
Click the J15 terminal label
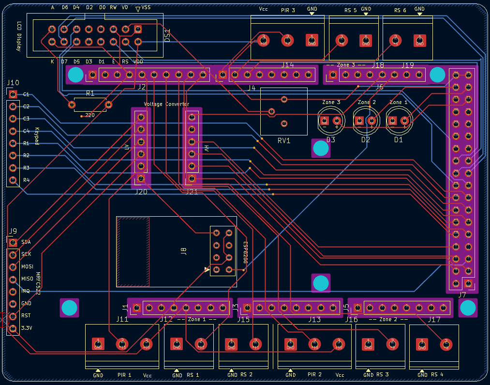(x=243, y=319)
